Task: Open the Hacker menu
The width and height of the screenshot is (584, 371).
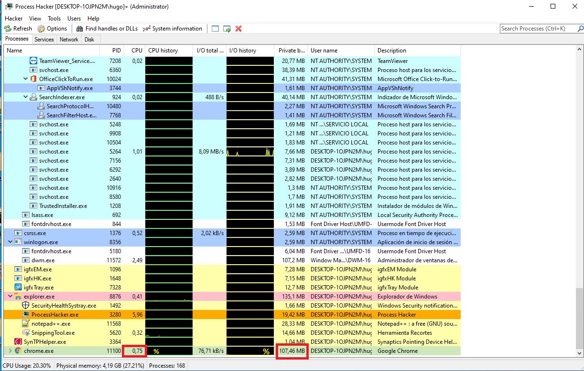Action: (14, 18)
